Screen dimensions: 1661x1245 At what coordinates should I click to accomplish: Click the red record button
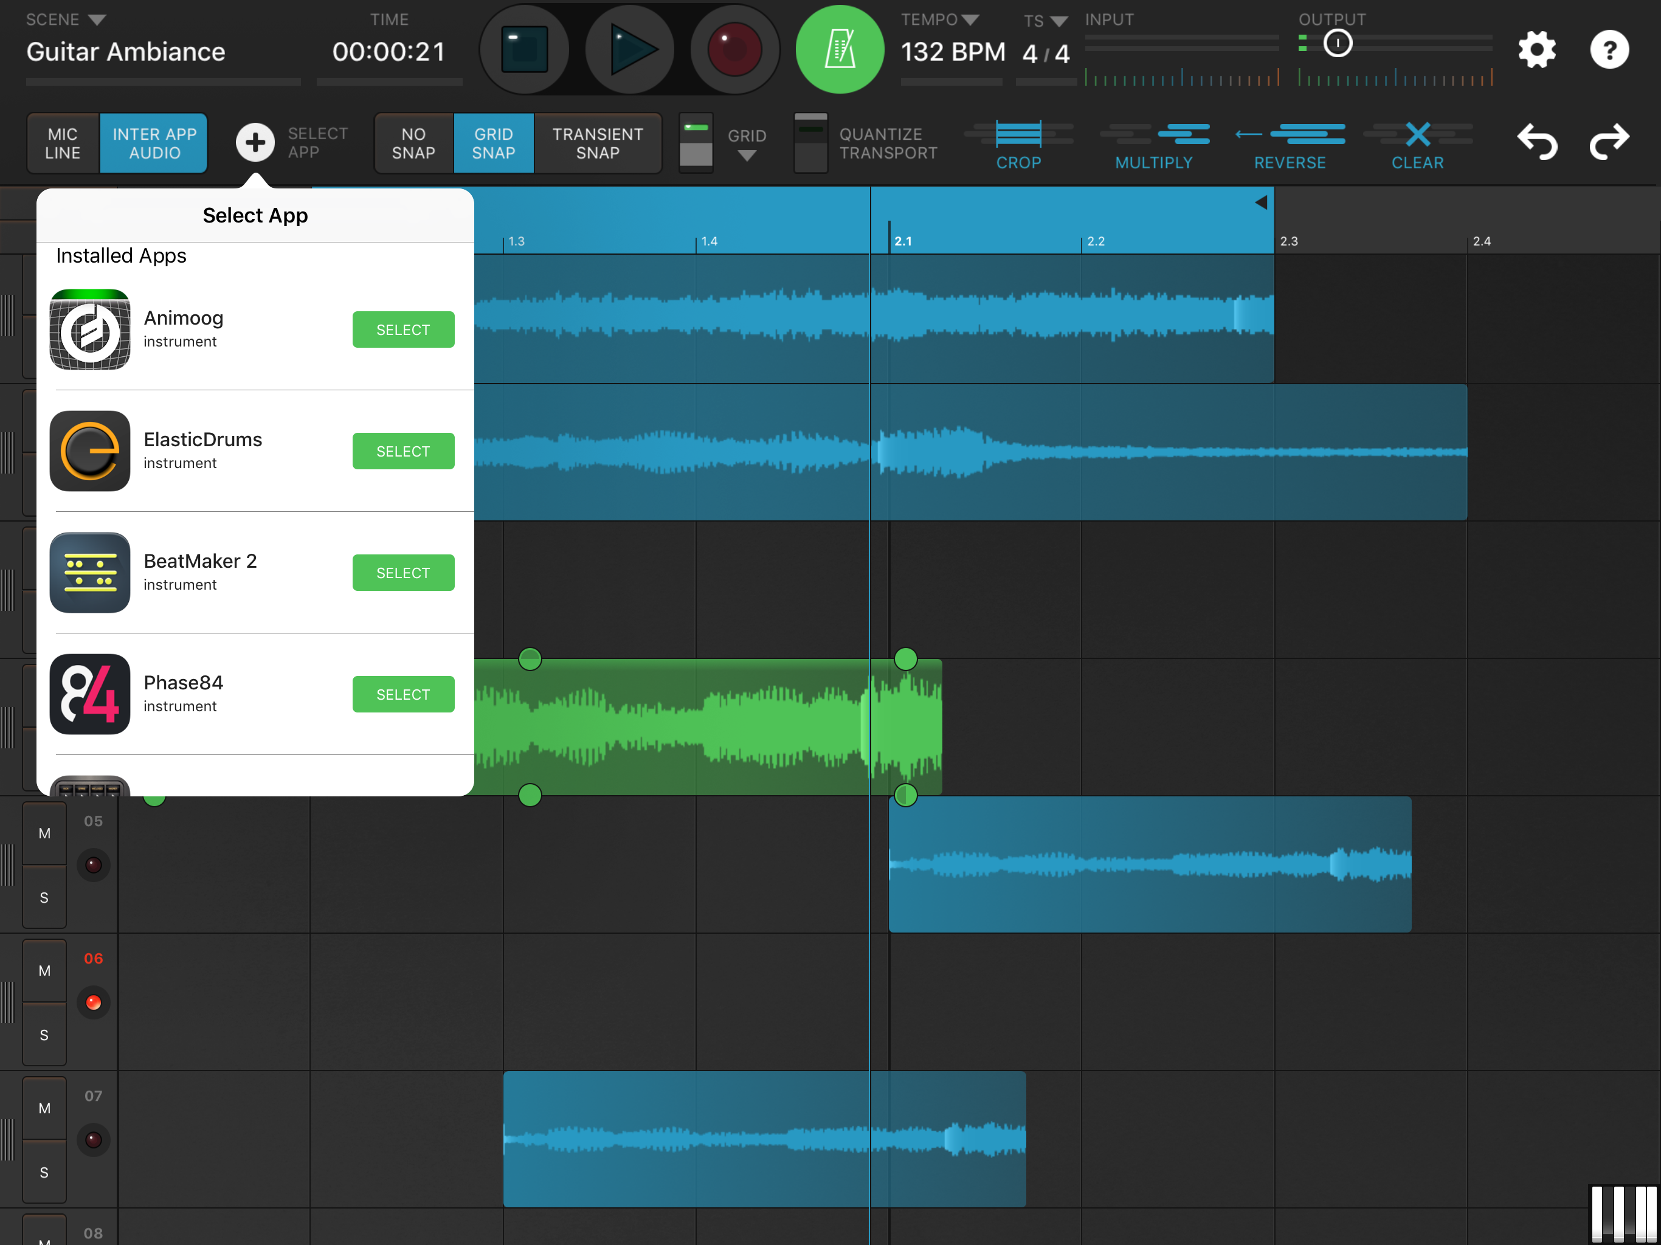tap(734, 50)
